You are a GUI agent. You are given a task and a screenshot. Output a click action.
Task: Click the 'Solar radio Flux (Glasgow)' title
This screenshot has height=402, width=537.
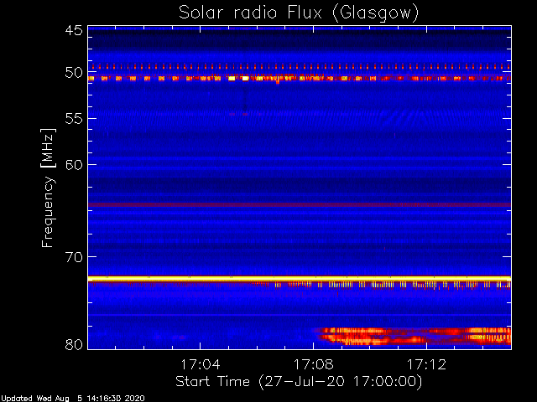(299, 13)
